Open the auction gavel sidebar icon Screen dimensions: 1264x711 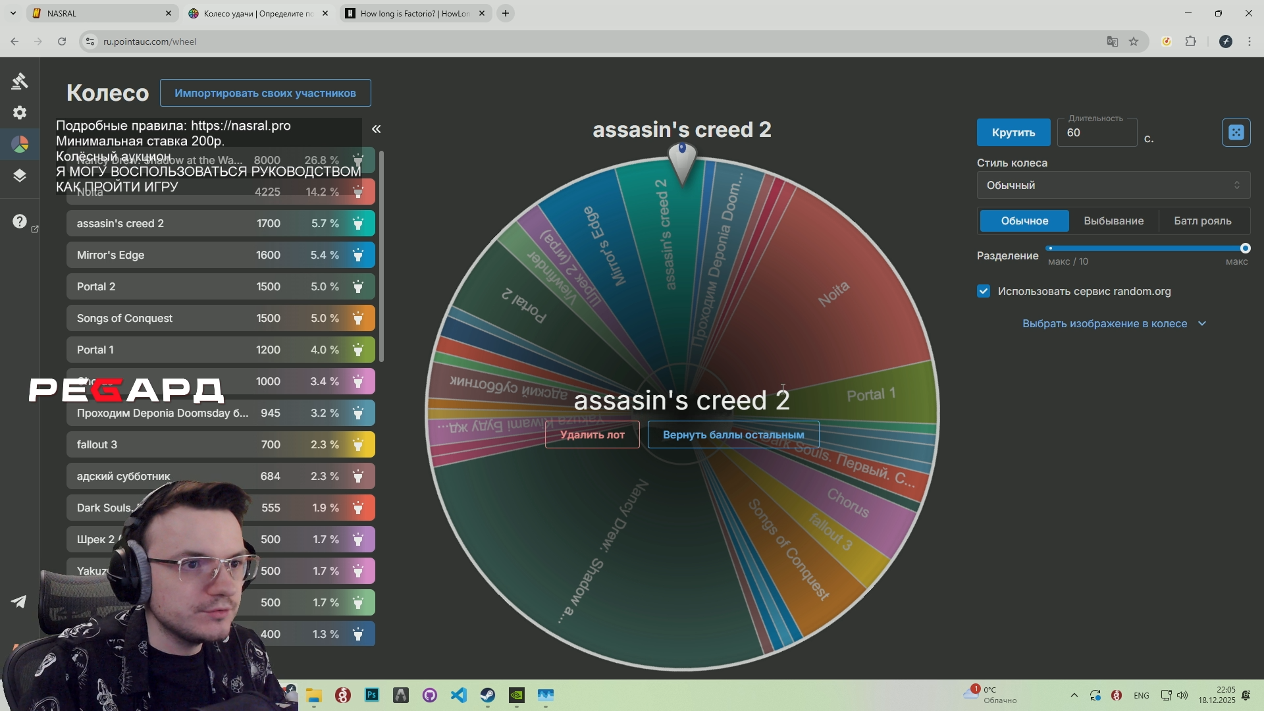pyautogui.click(x=20, y=81)
